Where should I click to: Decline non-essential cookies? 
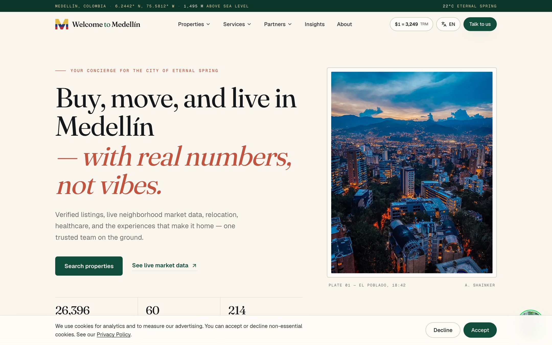pos(443,330)
